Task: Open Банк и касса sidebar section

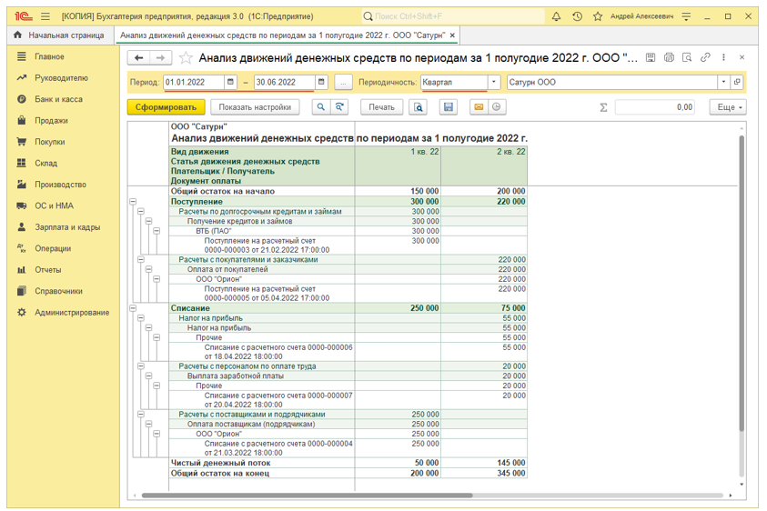Action: pyautogui.click(x=58, y=99)
